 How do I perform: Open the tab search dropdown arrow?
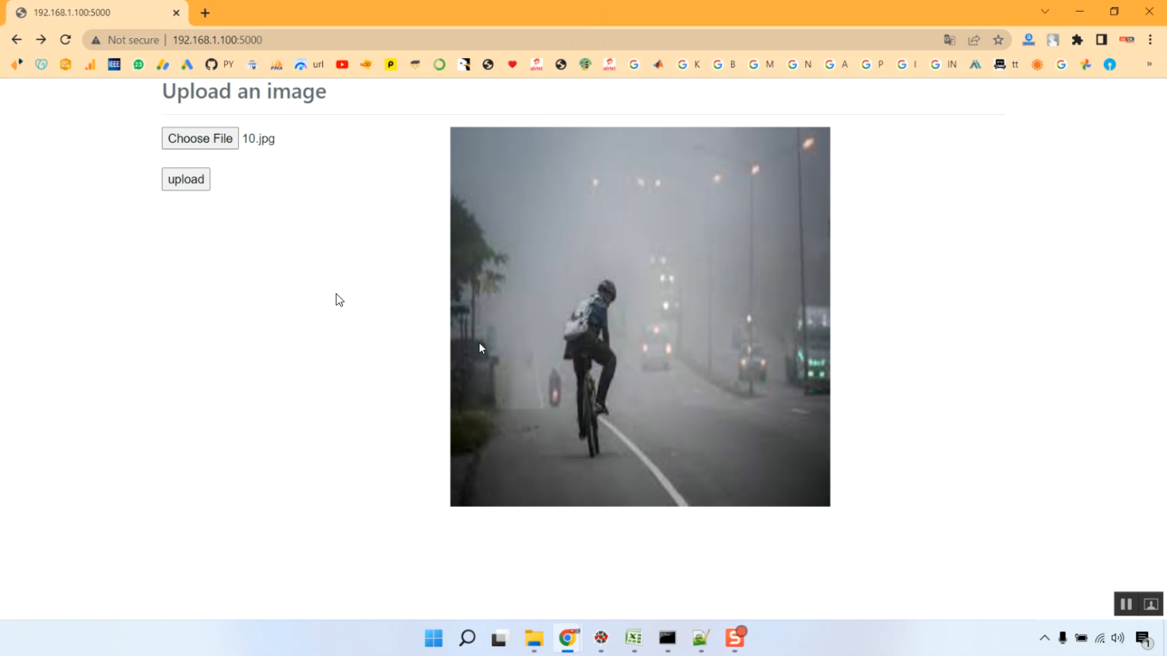click(1044, 12)
